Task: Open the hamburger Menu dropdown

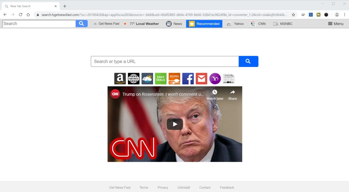Action: coord(336,24)
